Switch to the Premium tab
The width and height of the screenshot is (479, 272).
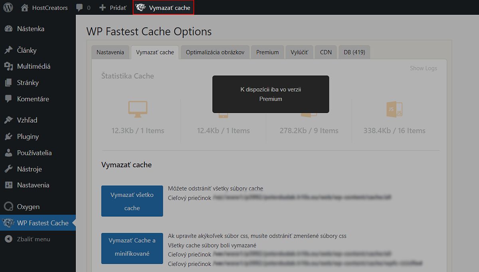[267, 52]
